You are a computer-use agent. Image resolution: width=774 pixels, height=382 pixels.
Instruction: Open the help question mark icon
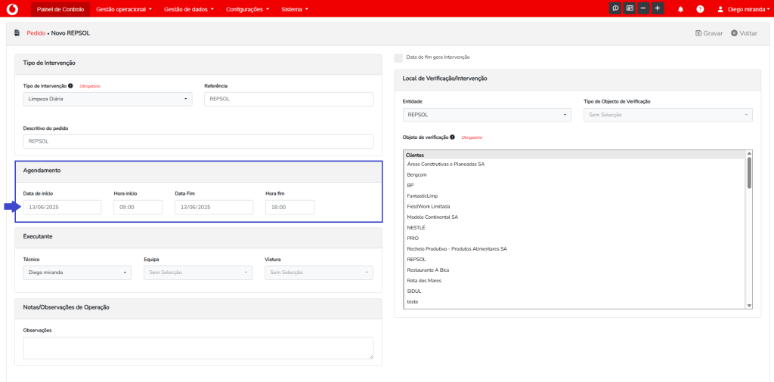[x=700, y=9]
